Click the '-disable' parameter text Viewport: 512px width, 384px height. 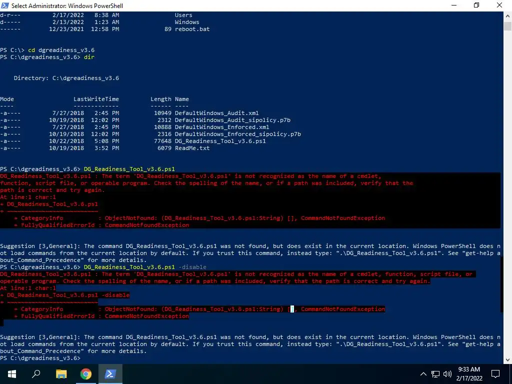tap(192, 267)
